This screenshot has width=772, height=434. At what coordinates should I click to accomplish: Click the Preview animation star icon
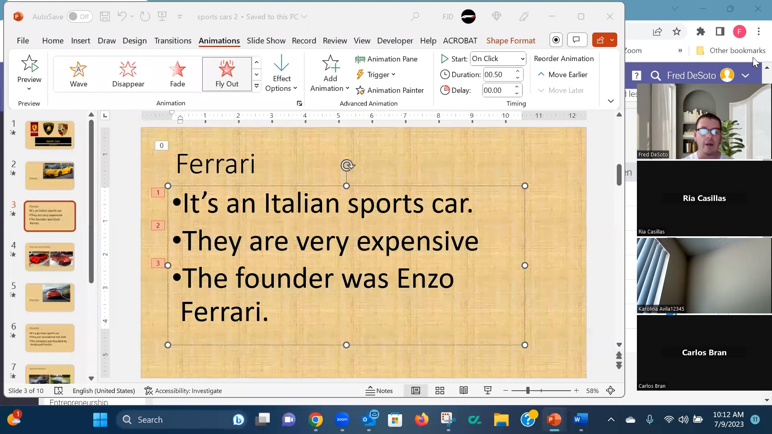click(29, 63)
